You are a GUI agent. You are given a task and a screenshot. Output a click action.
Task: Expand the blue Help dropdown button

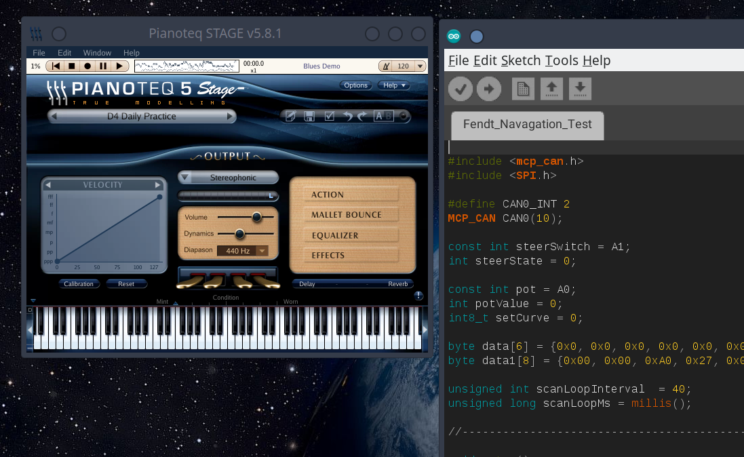(394, 85)
